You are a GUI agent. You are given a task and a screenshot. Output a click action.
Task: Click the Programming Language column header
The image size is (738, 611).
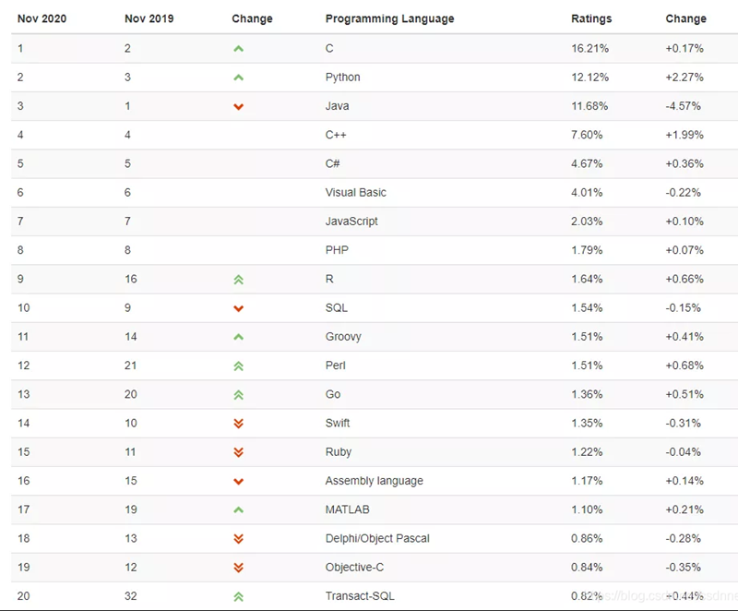click(389, 18)
